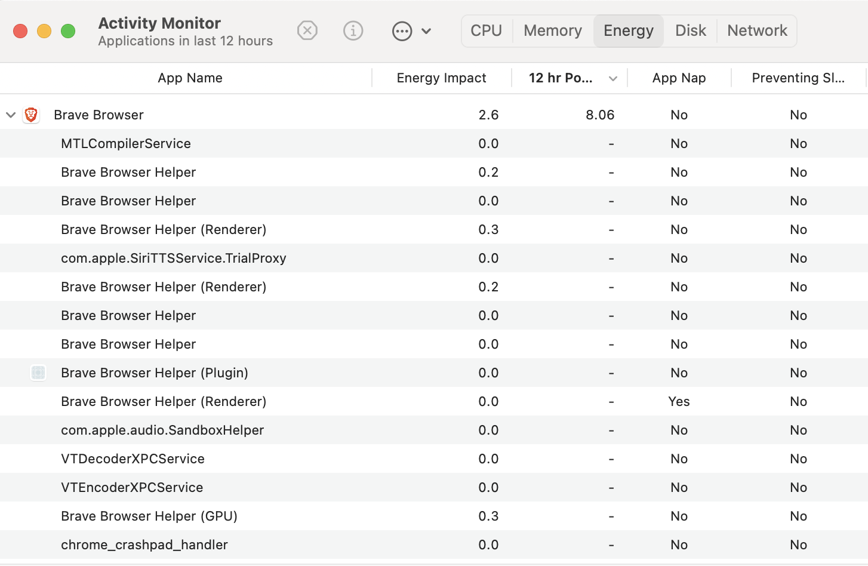
Task: Open process info with the i icon
Action: click(353, 30)
